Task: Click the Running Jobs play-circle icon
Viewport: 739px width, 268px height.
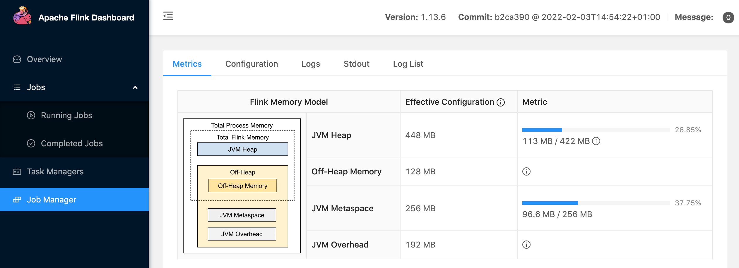Action: pyautogui.click(x=31, y=115)
